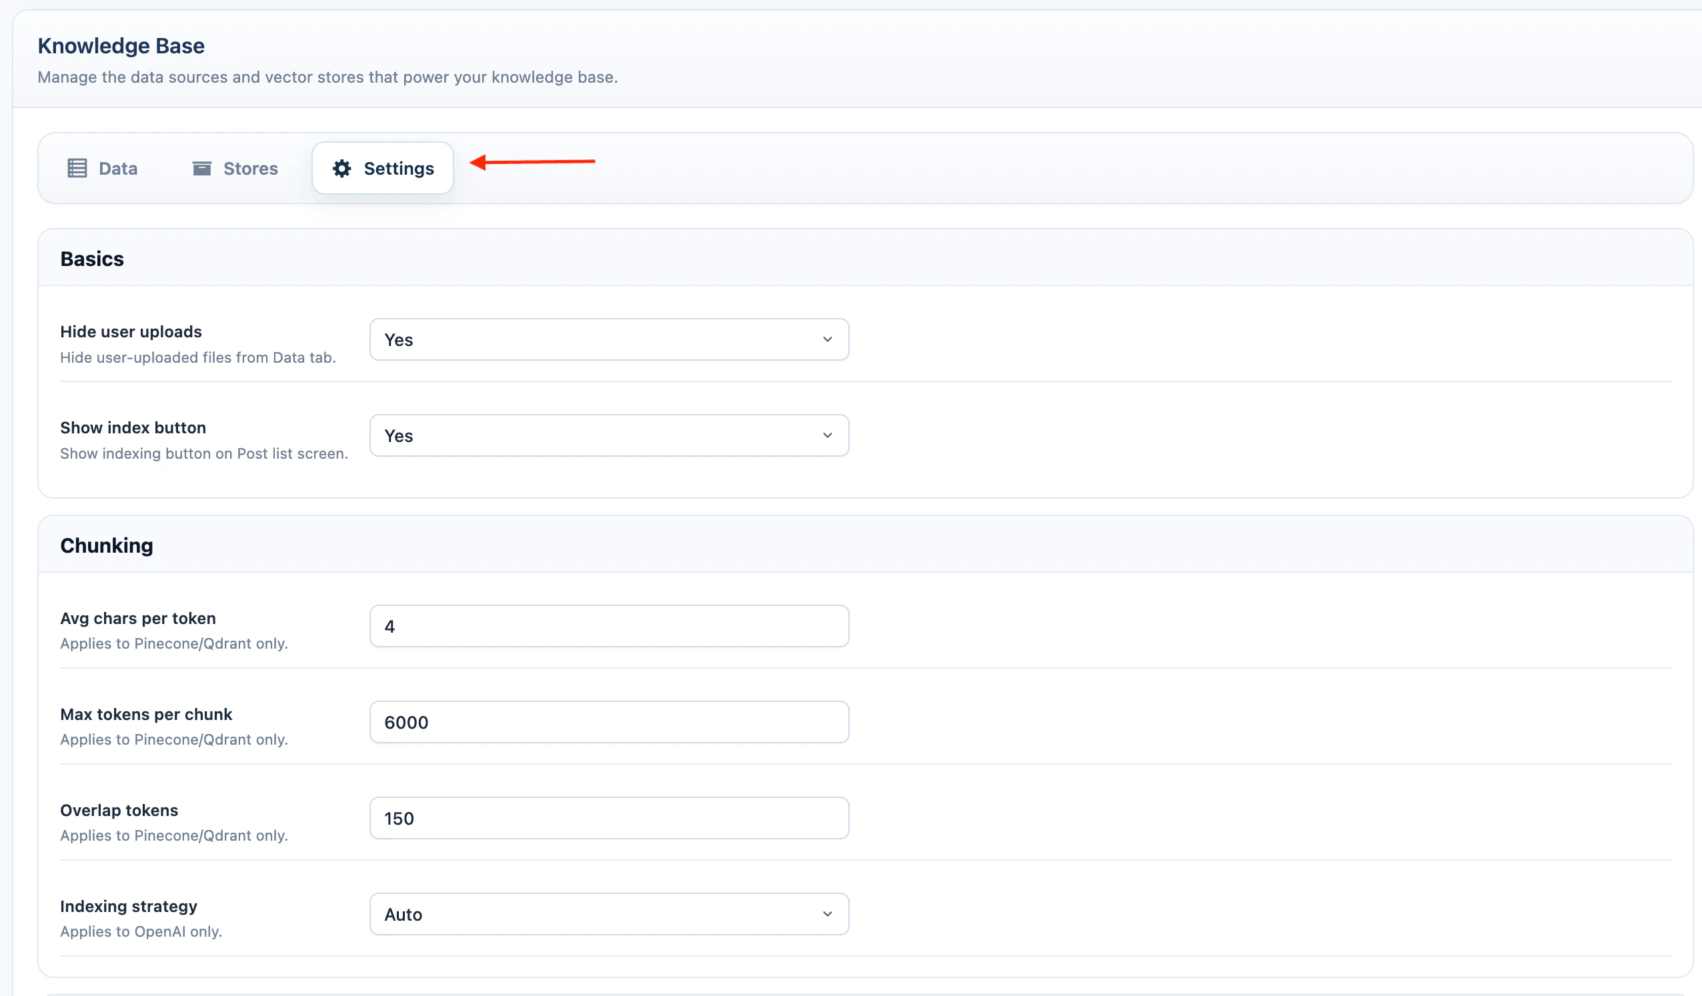Open the Indexing strategy dropdown
Image resolution: width=1702 pixels, height=996 pixels.
click(609, 914)
